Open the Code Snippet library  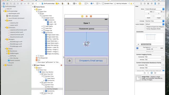point(148,73)
